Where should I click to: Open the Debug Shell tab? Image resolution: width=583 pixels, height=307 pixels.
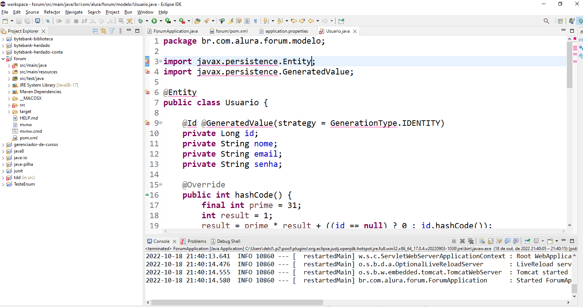(225, 241)
